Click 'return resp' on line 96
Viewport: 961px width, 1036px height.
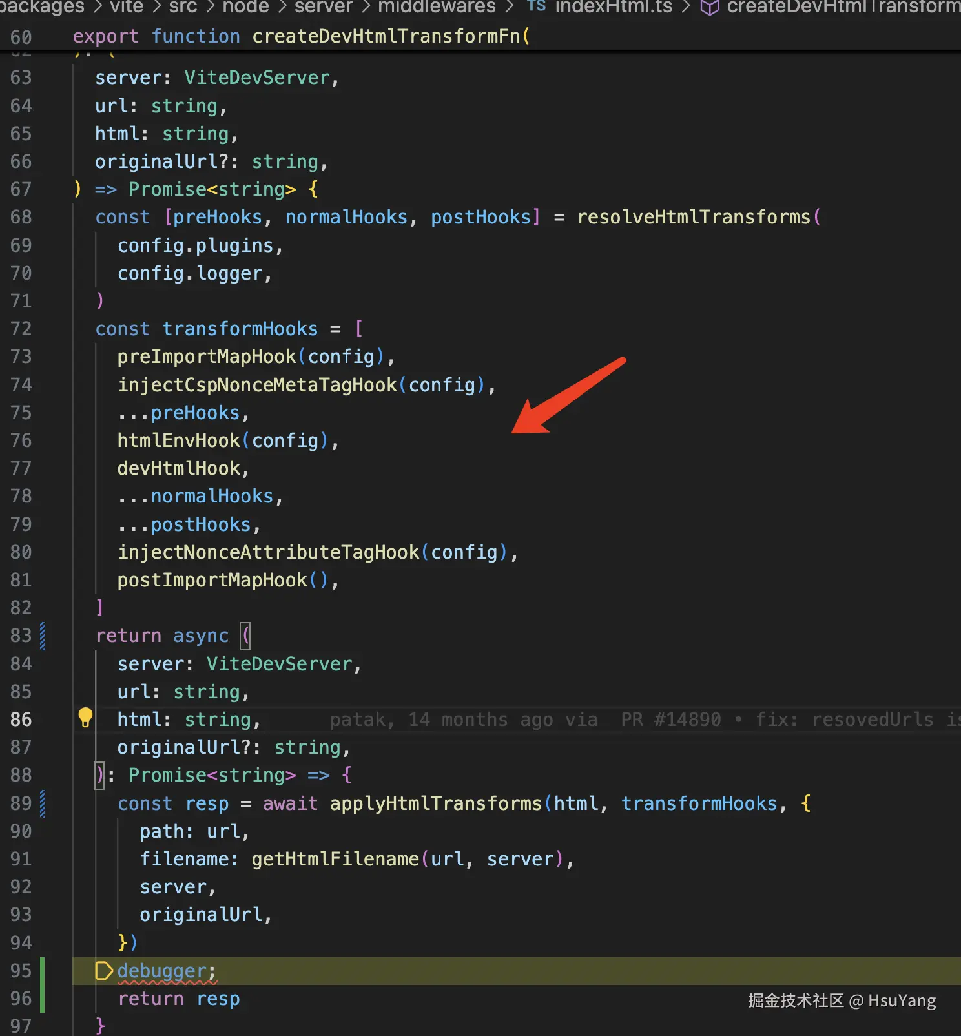coord(179,999)
